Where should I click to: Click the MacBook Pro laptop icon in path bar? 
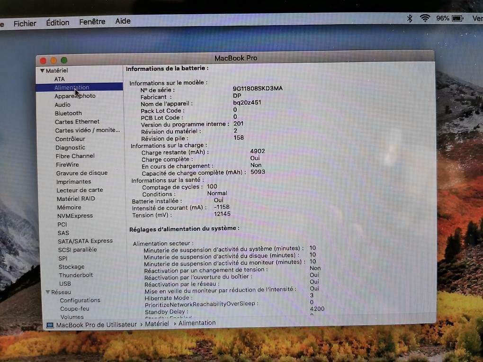[50, 325]
